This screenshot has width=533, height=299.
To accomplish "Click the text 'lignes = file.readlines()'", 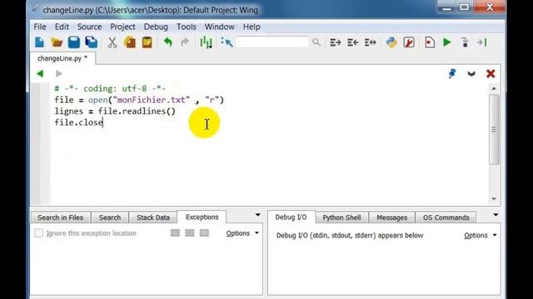I will [115, 111].
